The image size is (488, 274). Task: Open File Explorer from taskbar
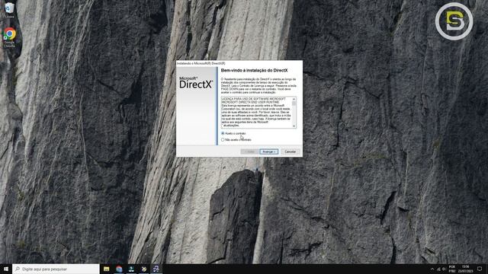[107, 269]
